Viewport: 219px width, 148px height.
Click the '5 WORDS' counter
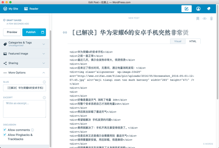pyautogui.click(x=208, y=144)
